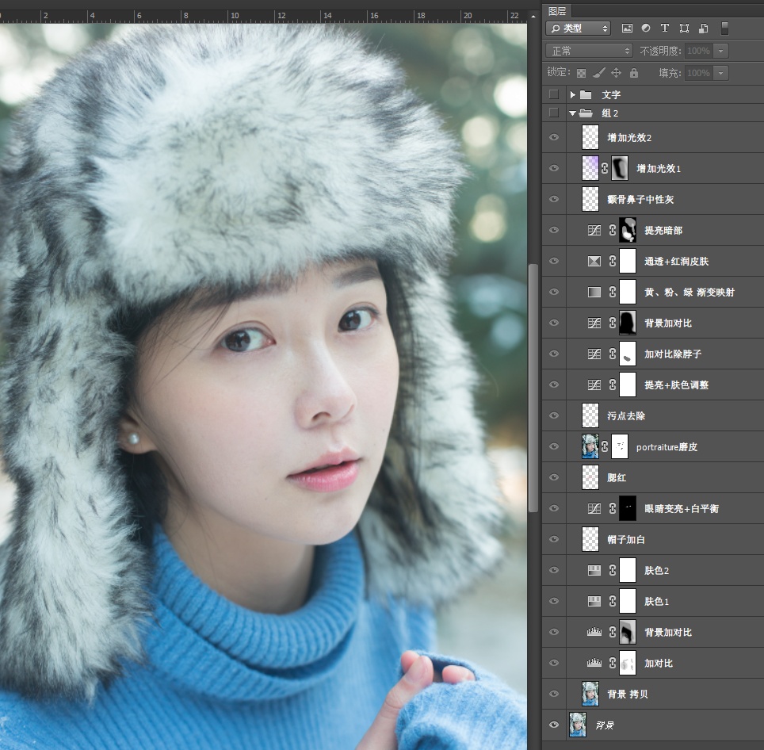Screen dimensions: 764x750
Task: Click mask link icon of 增加光效1
Action: coord(605,168)
